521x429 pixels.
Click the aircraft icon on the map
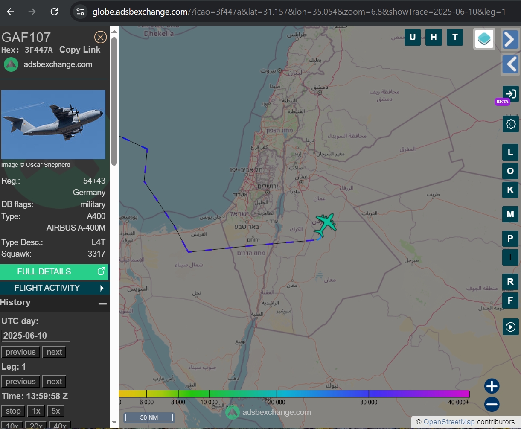(x=326, y=225)
